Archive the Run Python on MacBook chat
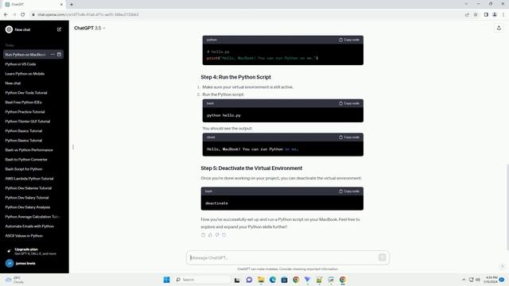The height and width of the screenshot is (286, 509). click(59, 55)
